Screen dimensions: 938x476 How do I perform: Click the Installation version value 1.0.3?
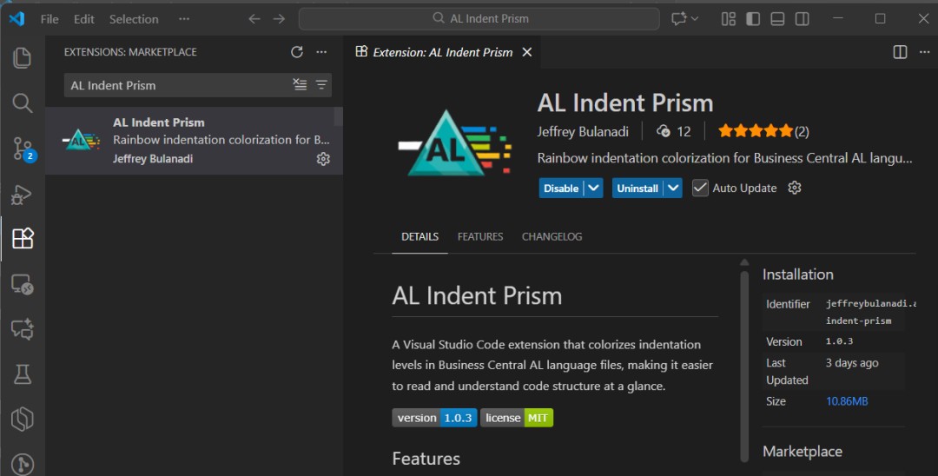839,341
